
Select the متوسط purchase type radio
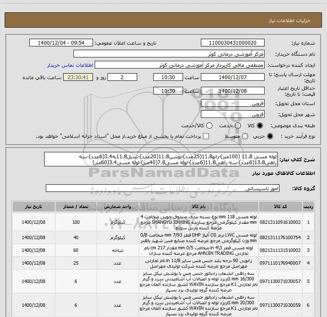coord(245,136)
